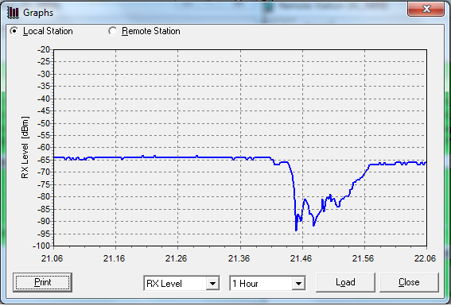Click the 22.06 time axis label
The height and width of the screenshot is (306, 451).
click(425, 258)
